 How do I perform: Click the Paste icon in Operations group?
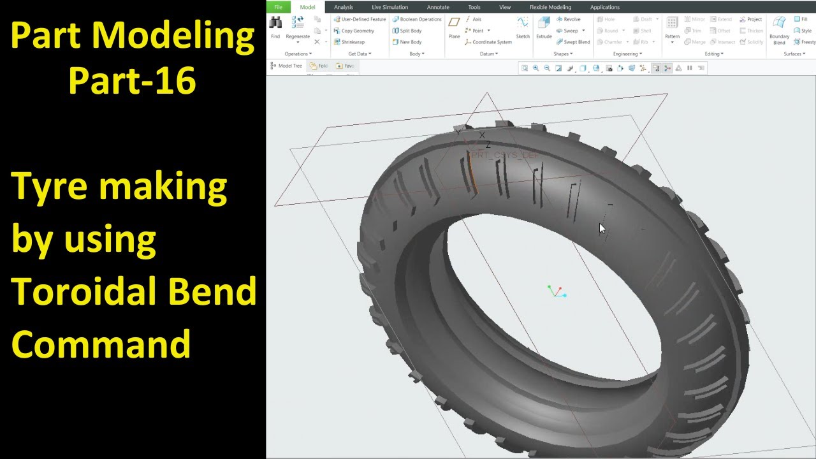pos(317,31)
